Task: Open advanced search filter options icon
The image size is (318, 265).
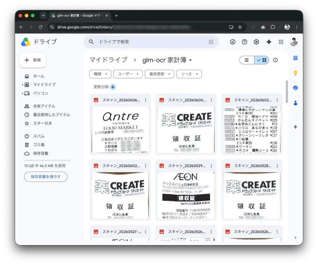Action: [x=211, y=42]
